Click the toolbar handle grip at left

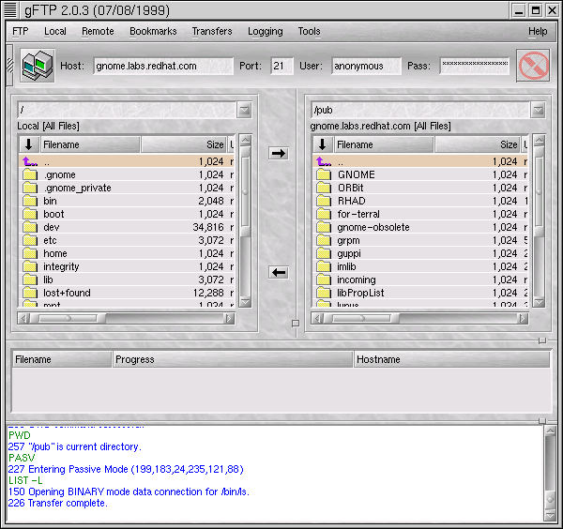9,66
